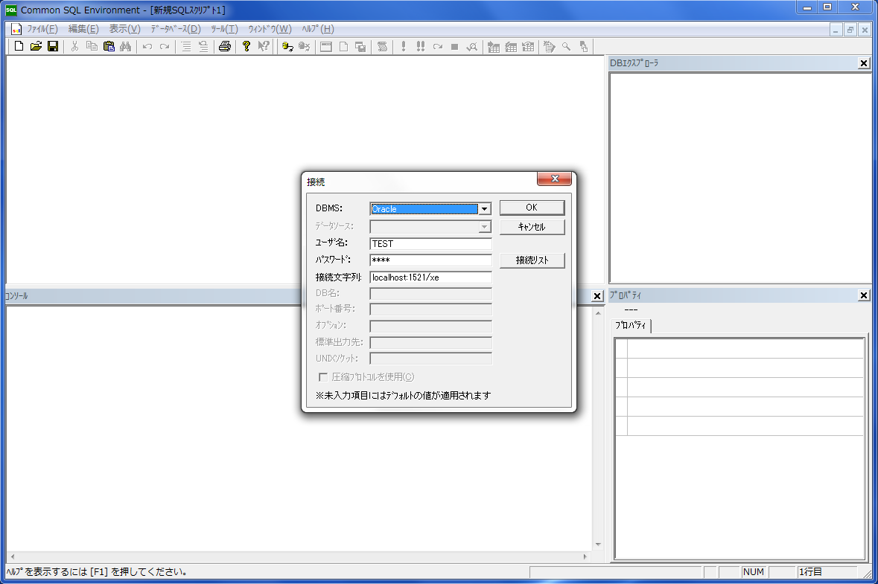Open the ファイル(F) menu

42,29
